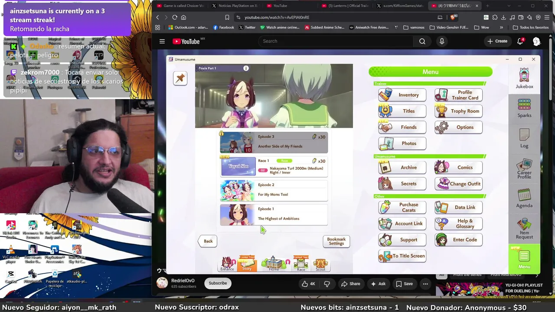Open Profile Trainer Card

pos(458,95)
